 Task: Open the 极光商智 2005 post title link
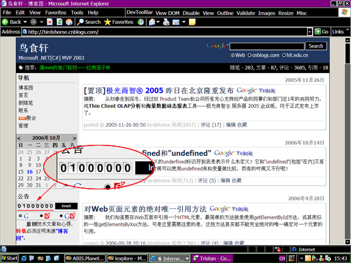(135, 91)
